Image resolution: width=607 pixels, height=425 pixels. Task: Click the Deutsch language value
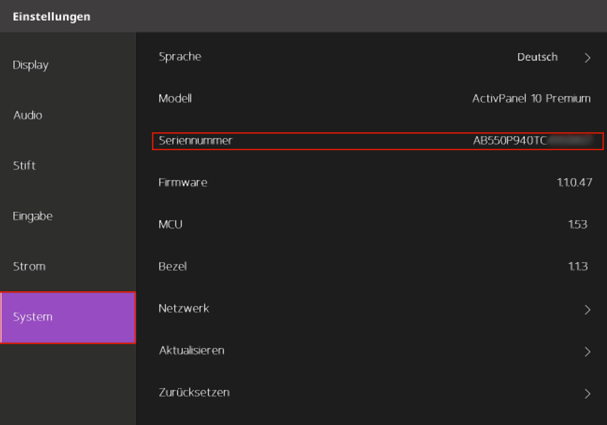(537, 57)
